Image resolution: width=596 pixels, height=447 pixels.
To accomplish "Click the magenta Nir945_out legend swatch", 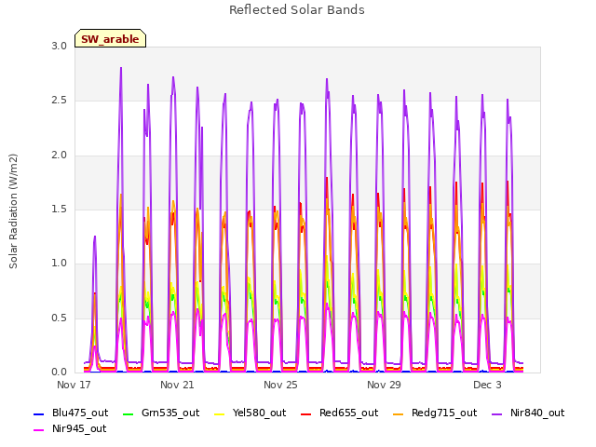I will coord(39,430).
